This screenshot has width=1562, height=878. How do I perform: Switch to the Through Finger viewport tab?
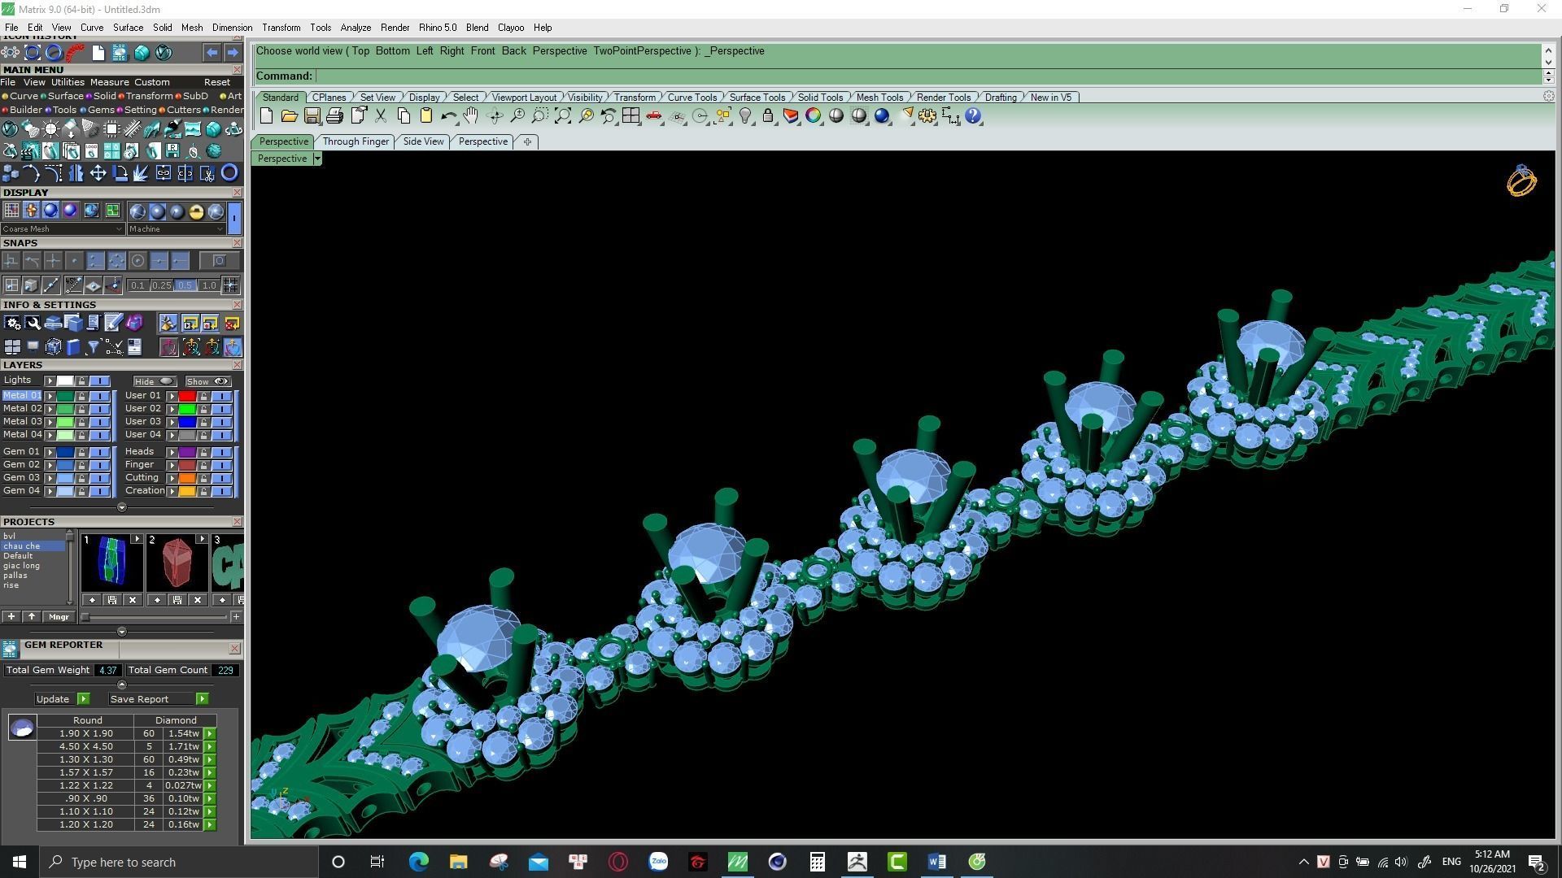pyautogui.click(x=356, y=141)
